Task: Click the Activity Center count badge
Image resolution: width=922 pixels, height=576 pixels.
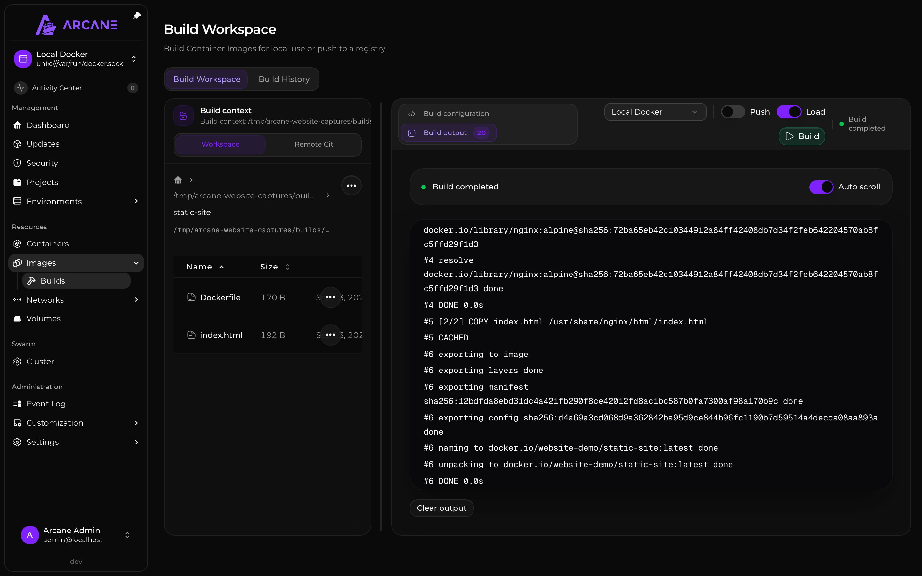Action: [133, 88]
